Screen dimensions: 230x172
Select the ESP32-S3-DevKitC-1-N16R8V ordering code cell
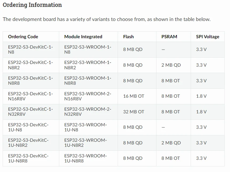30,96
